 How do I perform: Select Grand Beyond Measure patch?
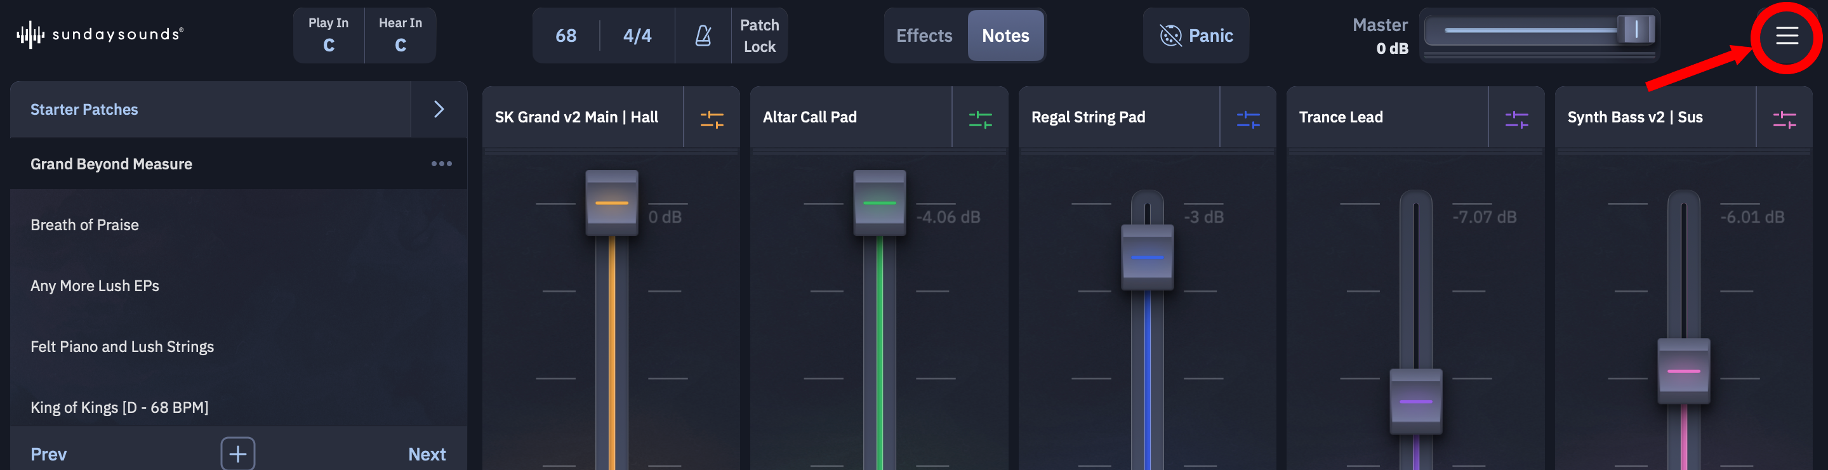tap(239, 164)
